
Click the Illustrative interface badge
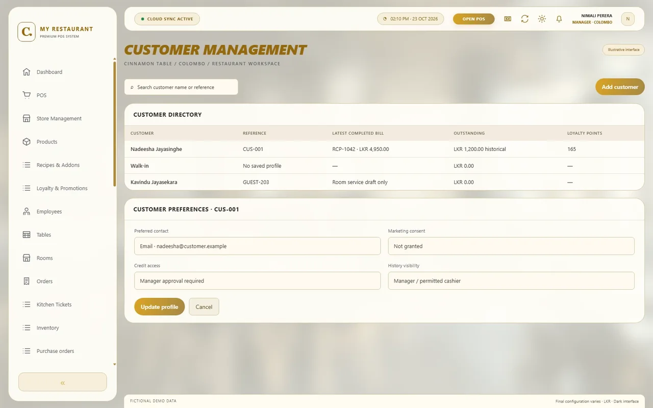[x=623, y=50]
